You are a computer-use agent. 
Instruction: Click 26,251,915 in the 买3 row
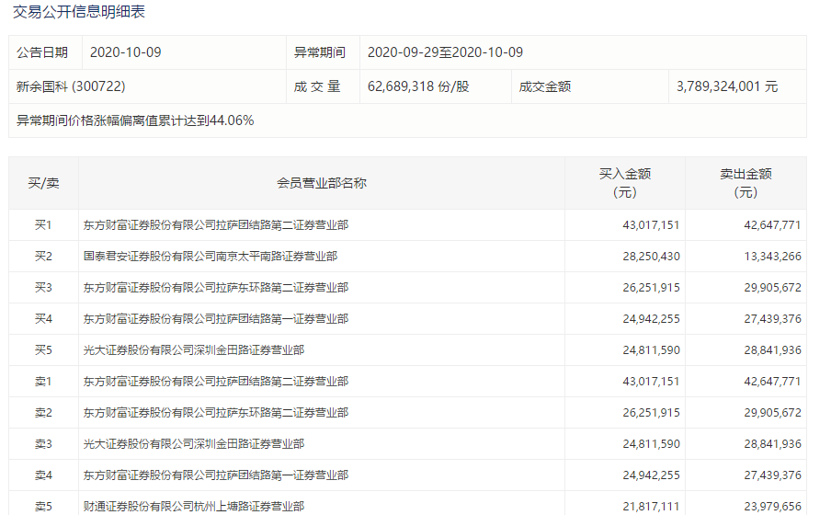[x=651, y=288]
